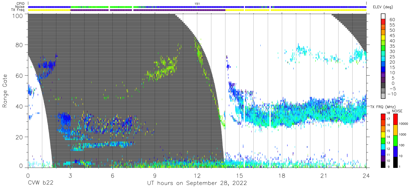The height and width of the screenshot is (190, 412).
Task: Click the '40' range gate tick label
Action: click(x=19, y=106)
